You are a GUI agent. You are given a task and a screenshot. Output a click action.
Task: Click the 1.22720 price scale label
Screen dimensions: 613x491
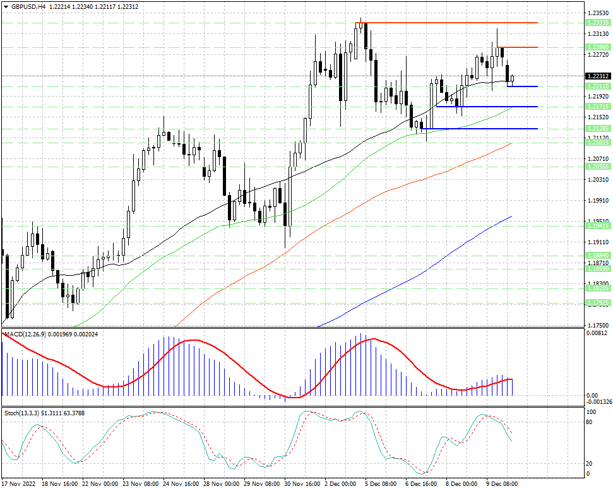598,55
